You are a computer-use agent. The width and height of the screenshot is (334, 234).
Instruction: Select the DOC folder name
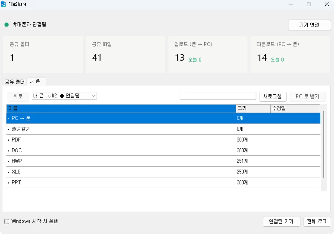point(17,150)
